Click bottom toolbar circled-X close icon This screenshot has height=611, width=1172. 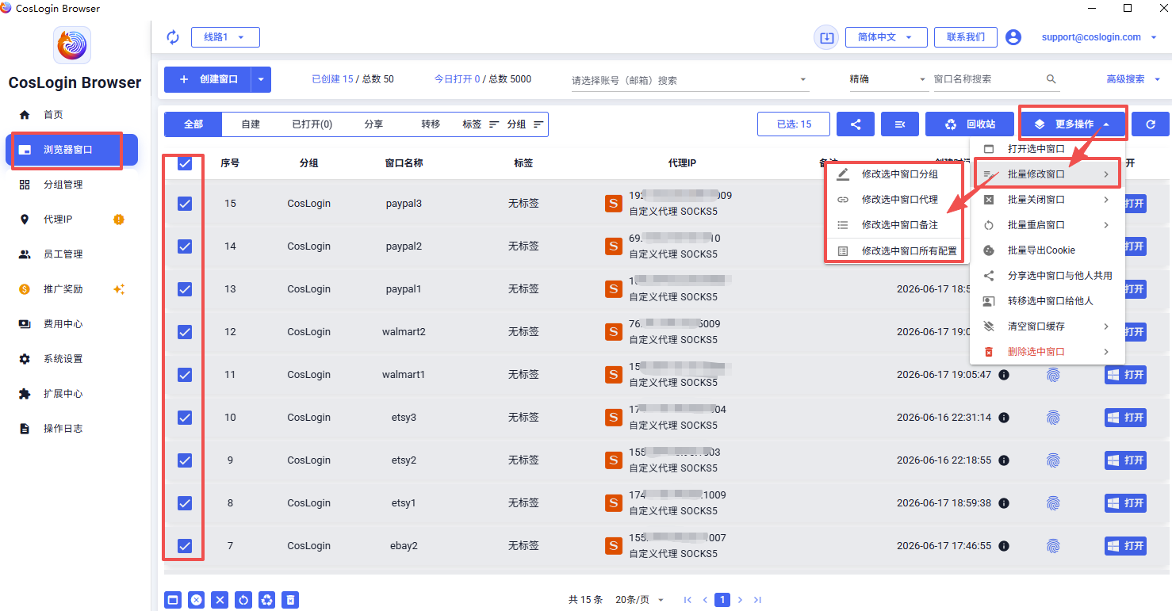(x=197, y=600)
